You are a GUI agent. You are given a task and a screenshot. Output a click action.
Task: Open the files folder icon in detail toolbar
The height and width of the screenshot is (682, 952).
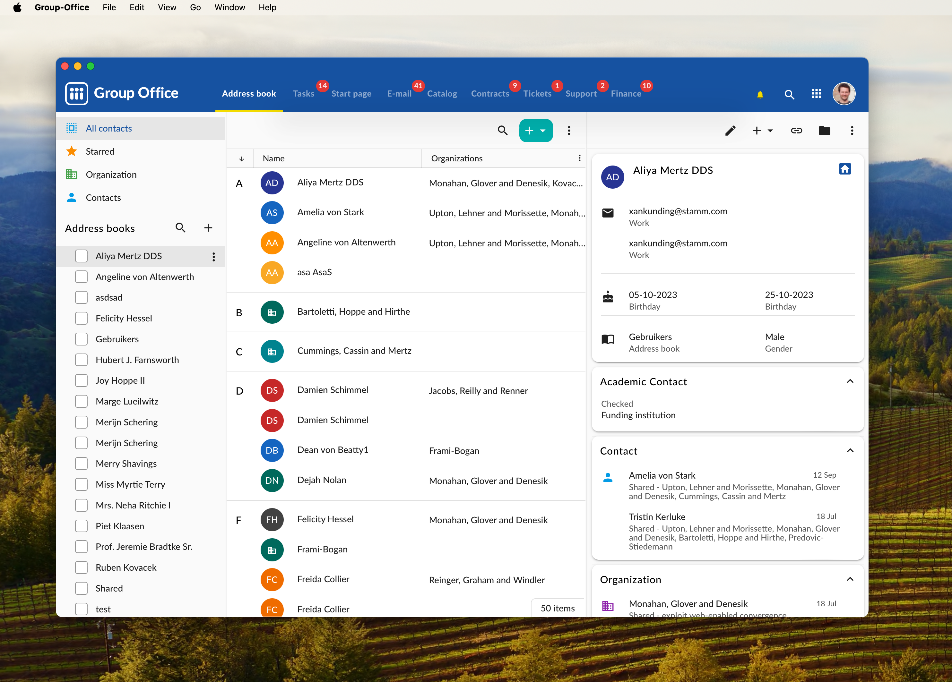pyautogui.click(x=824, y=131)
